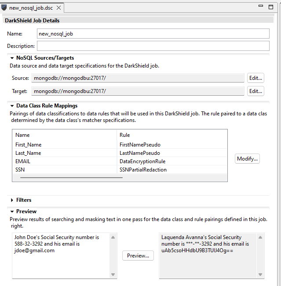
Task: Edit the Target connection
Action: [x=255, y=91]
